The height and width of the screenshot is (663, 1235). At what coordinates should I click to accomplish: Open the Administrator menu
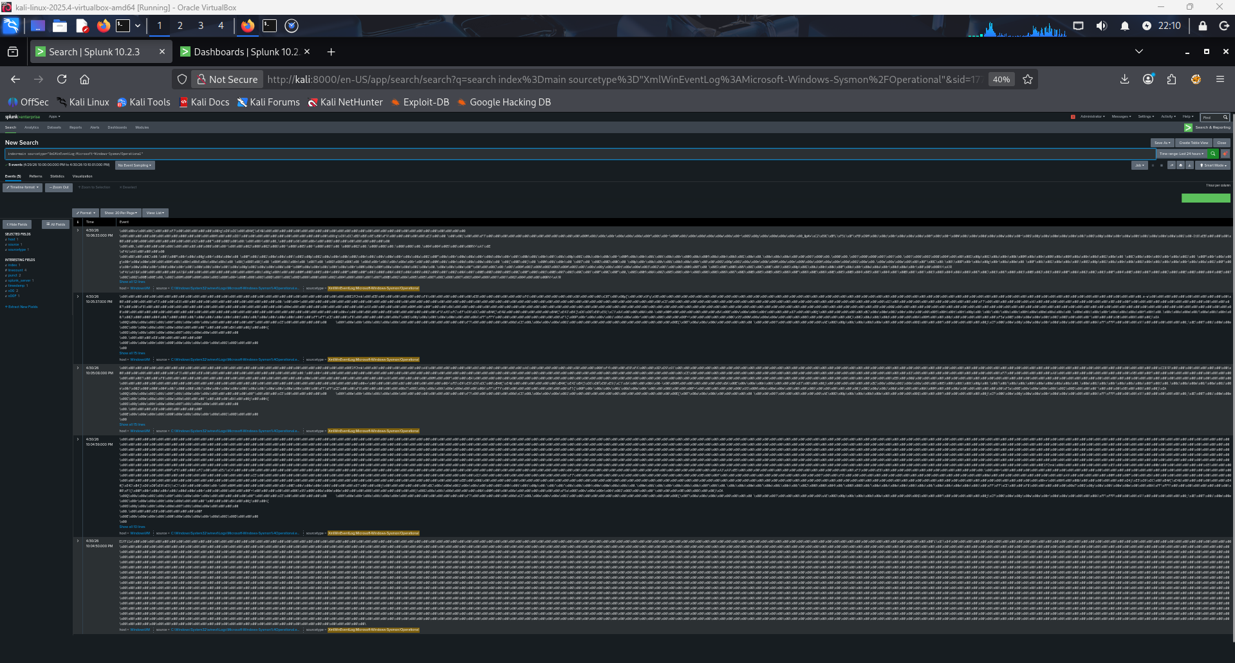[1092, 117]
